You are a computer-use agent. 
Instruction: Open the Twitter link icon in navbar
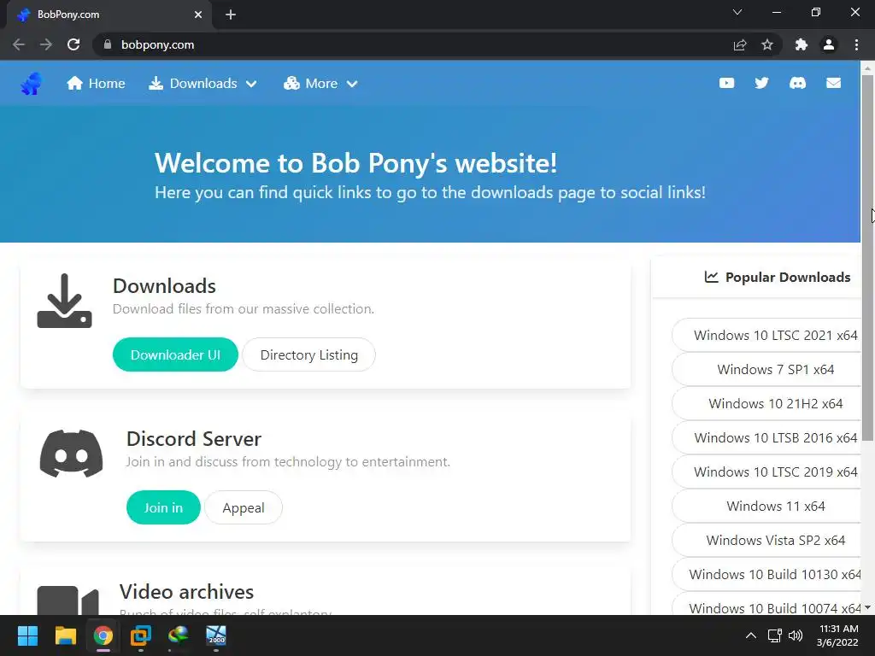pyautogui.click(x=761, y=83)
